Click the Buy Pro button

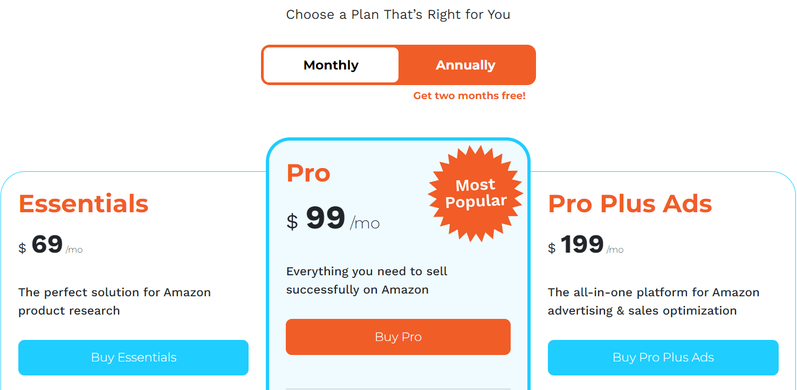tap(398, 336)
